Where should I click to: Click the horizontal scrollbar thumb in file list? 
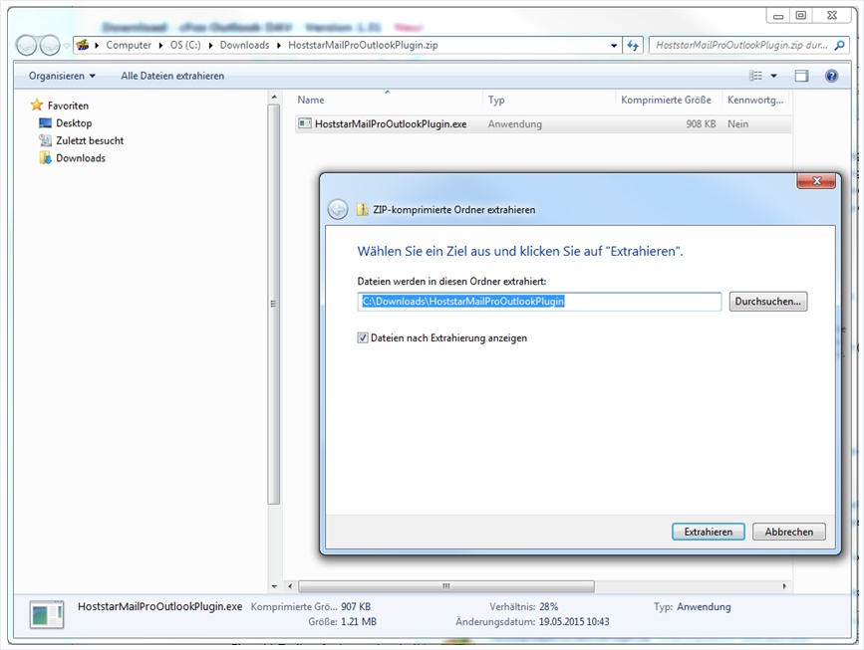446,586
